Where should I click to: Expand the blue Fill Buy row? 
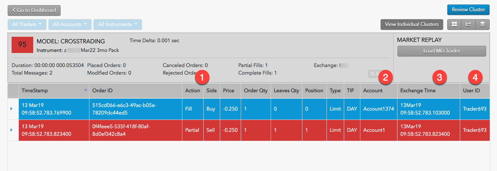(11, 108)
